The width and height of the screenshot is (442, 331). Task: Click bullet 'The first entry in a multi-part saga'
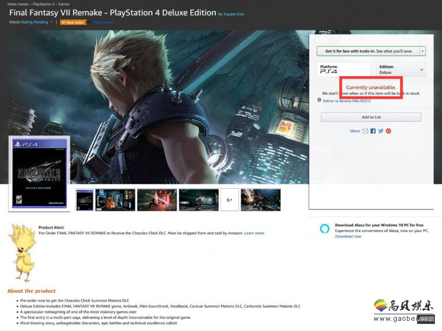point(105,318)
